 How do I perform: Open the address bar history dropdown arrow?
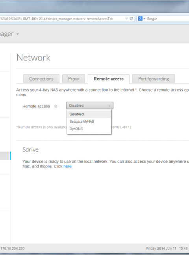click(126, 19)
